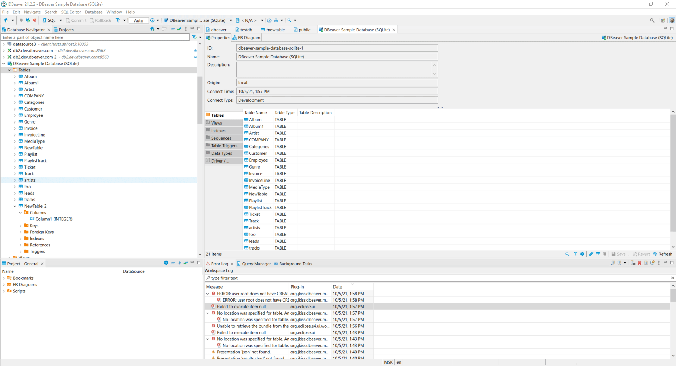
Task: Collapse the NewTable_2 tree node
Action: (15, 206)
